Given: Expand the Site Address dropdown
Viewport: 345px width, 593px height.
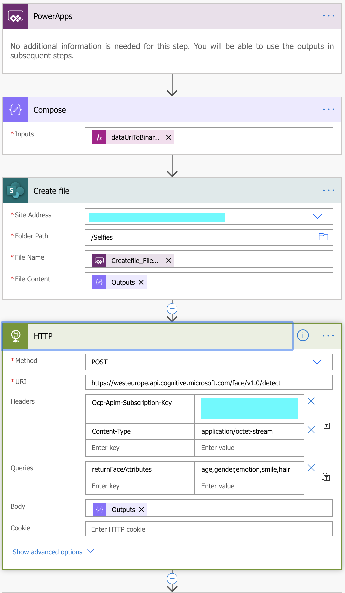Looking at the screenshot, I should [x=317, y=216].
